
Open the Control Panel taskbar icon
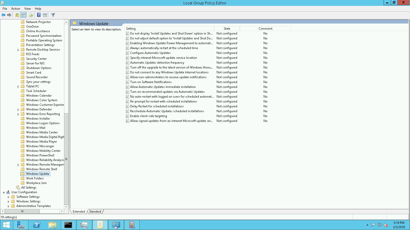coord(116,225)
